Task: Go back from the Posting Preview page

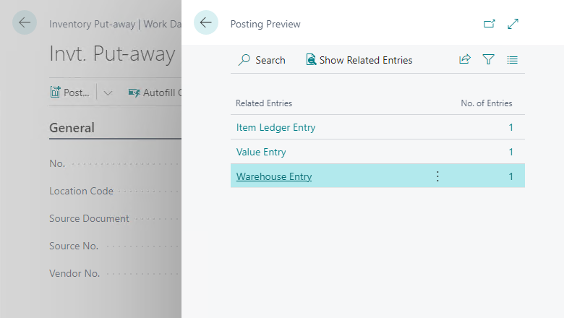Action: (x=206, y=23)
